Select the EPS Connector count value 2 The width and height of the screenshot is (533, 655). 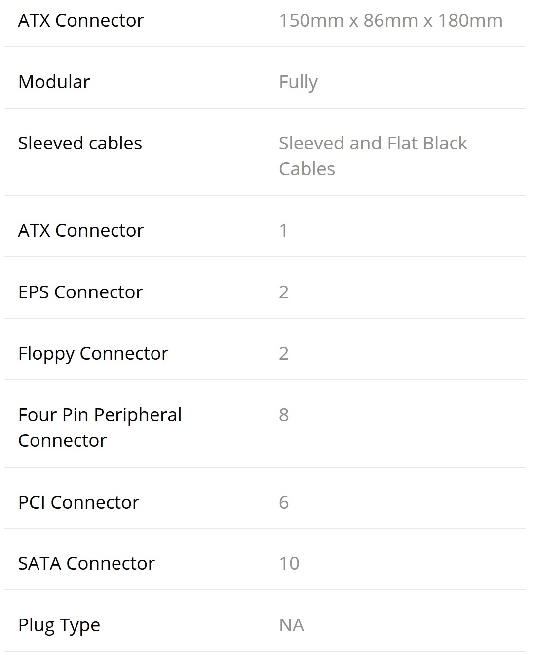click(284, 292)
